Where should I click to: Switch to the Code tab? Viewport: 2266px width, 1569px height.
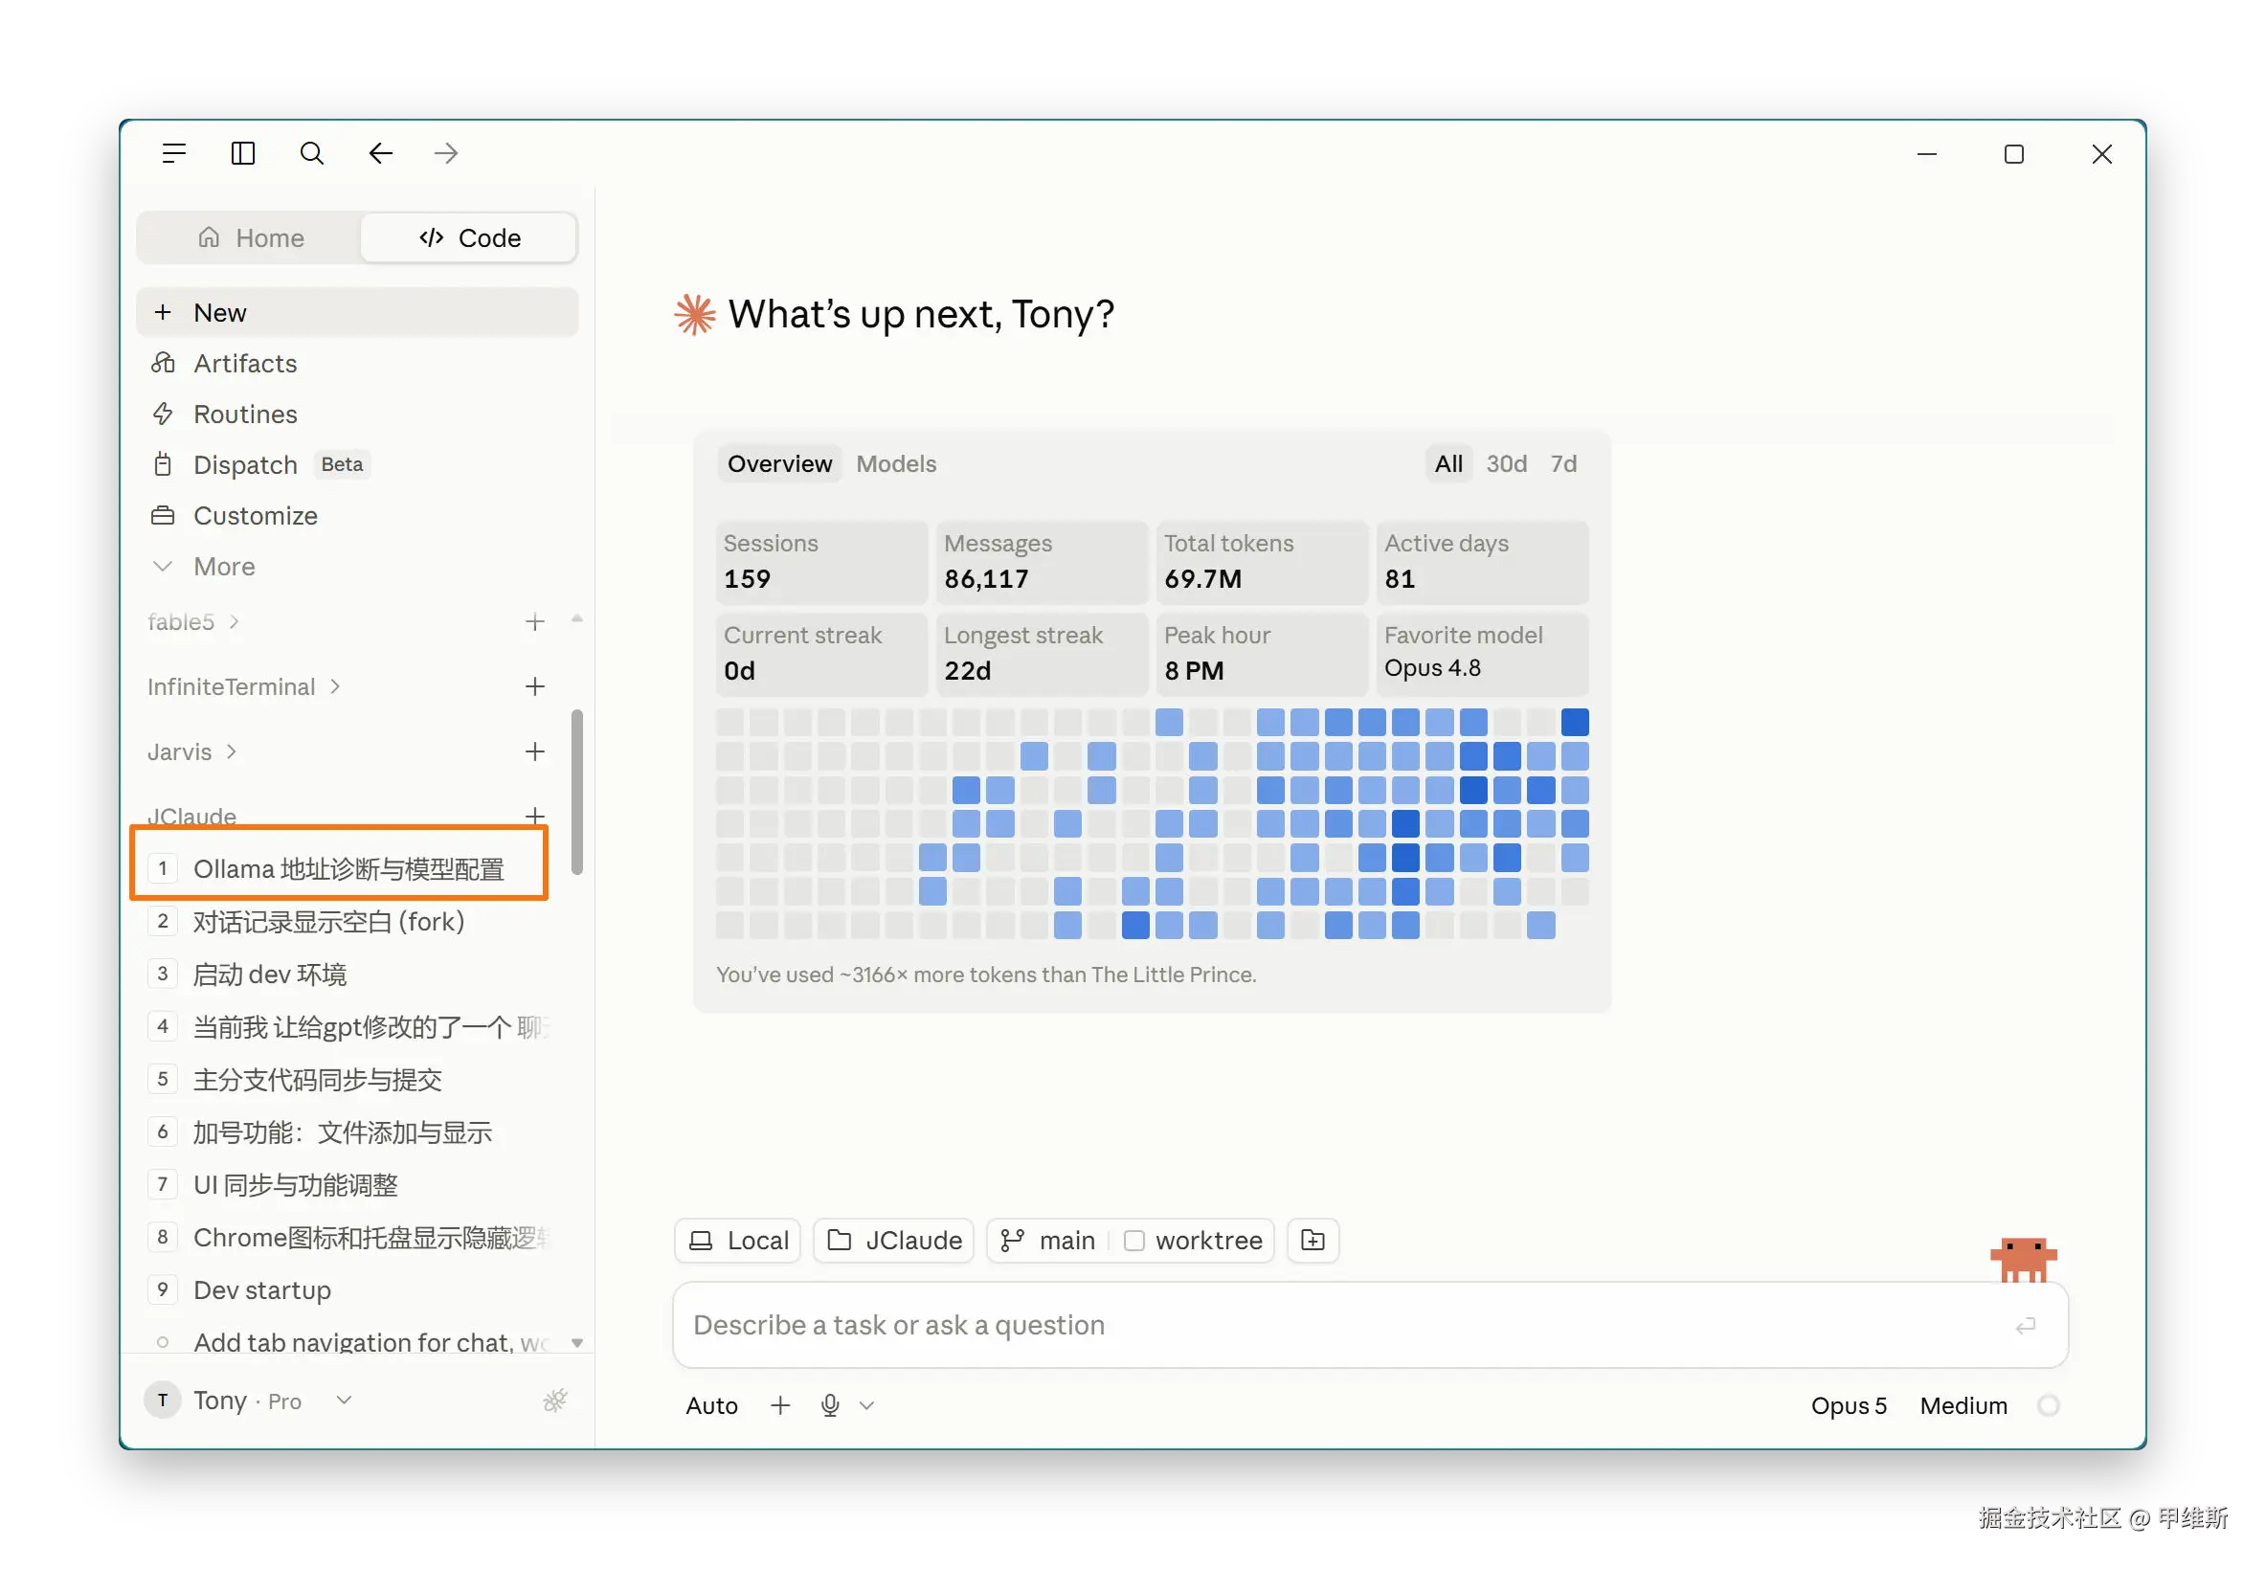coord(470,238)
